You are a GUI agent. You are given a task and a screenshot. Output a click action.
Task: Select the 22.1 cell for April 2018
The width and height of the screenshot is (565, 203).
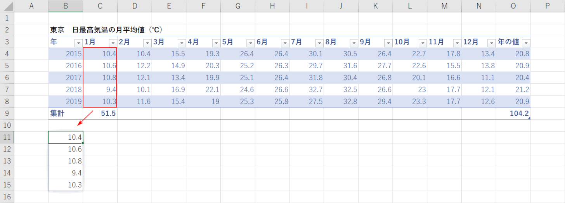click(203, 90)
